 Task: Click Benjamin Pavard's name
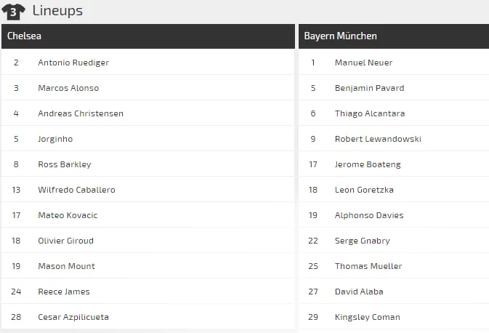tap(369, 88)
